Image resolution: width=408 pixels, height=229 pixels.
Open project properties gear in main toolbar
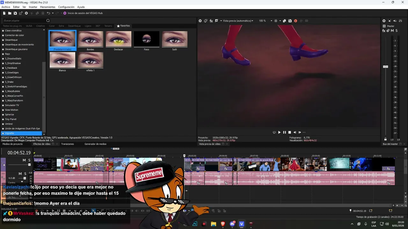tap(26, 13)
